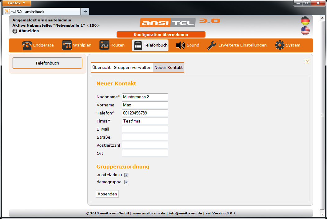The height and width of the screenshot is (219, 327).
Task: Open a new browser tab
Action: click(x=85, y=11)
